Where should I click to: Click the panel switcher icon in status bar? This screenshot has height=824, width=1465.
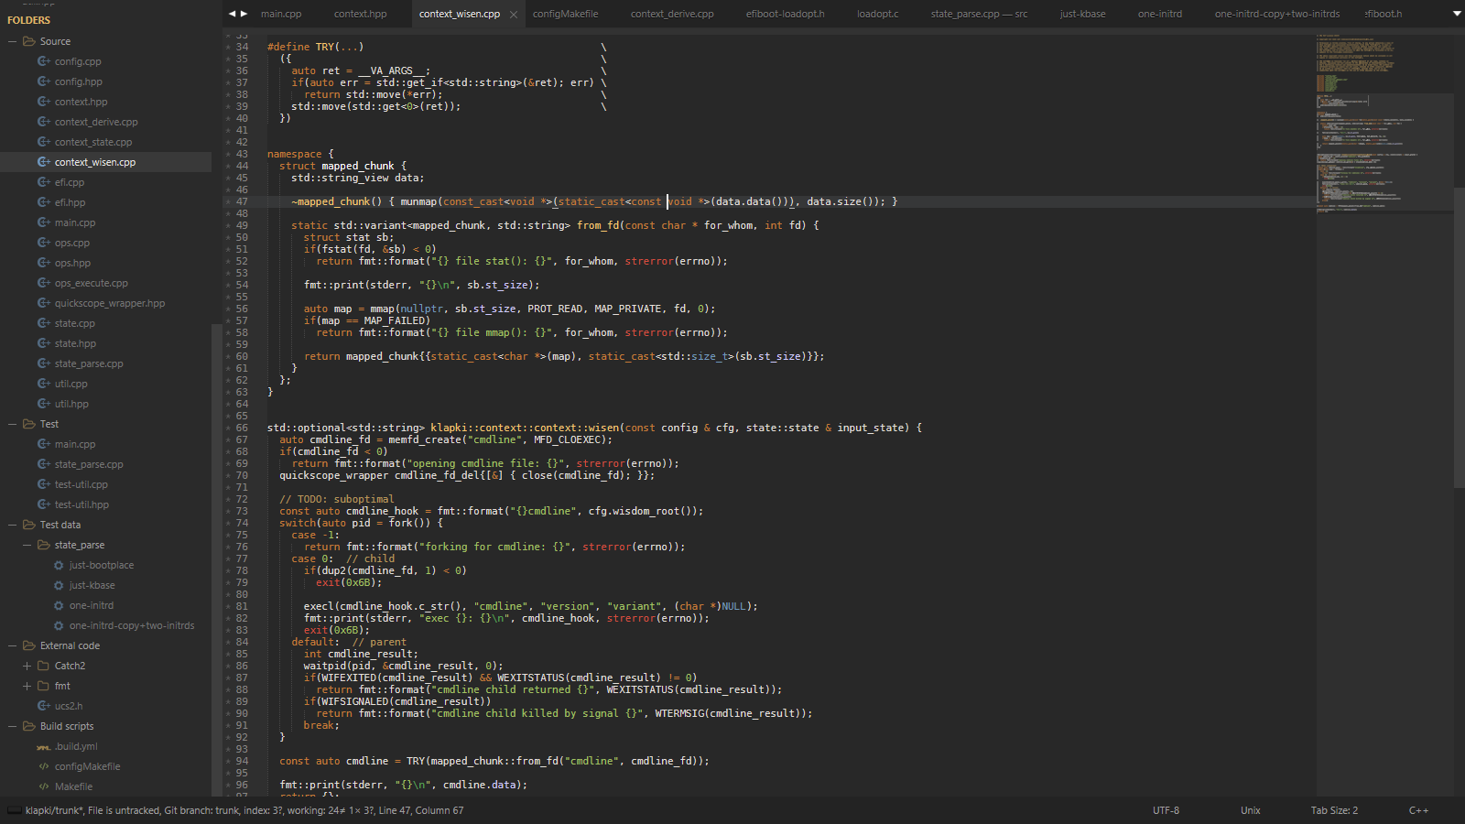14,810
